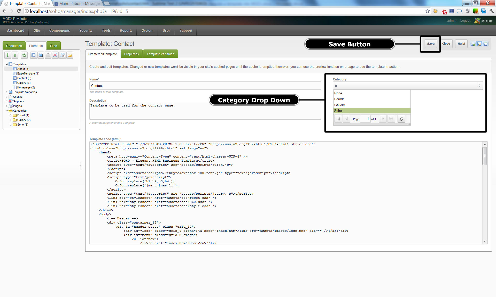Expand the Soho category folder
Screen dimensions: 496x297
point(11,125)
